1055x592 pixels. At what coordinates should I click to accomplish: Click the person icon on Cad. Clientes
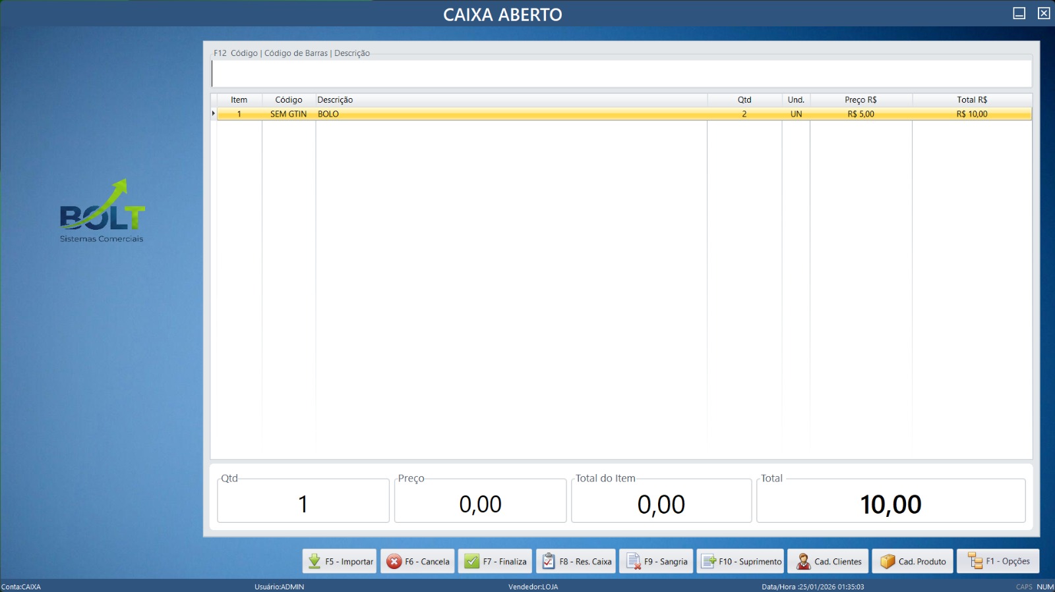tap(803, 561)
